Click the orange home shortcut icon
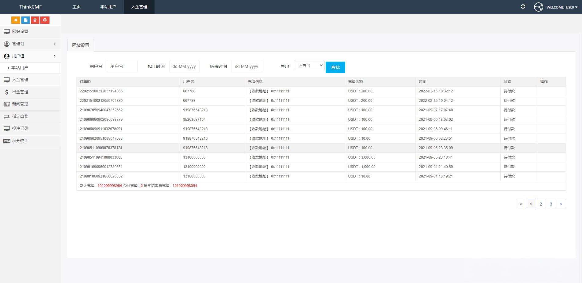Screen dimensions: 582x283 (x=16, y=20)
